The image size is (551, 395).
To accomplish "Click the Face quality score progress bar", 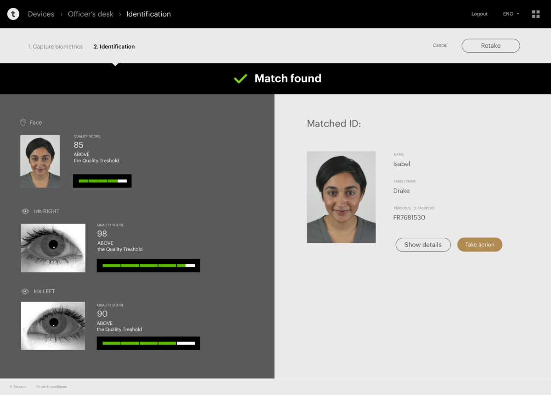I will [102, 181].
